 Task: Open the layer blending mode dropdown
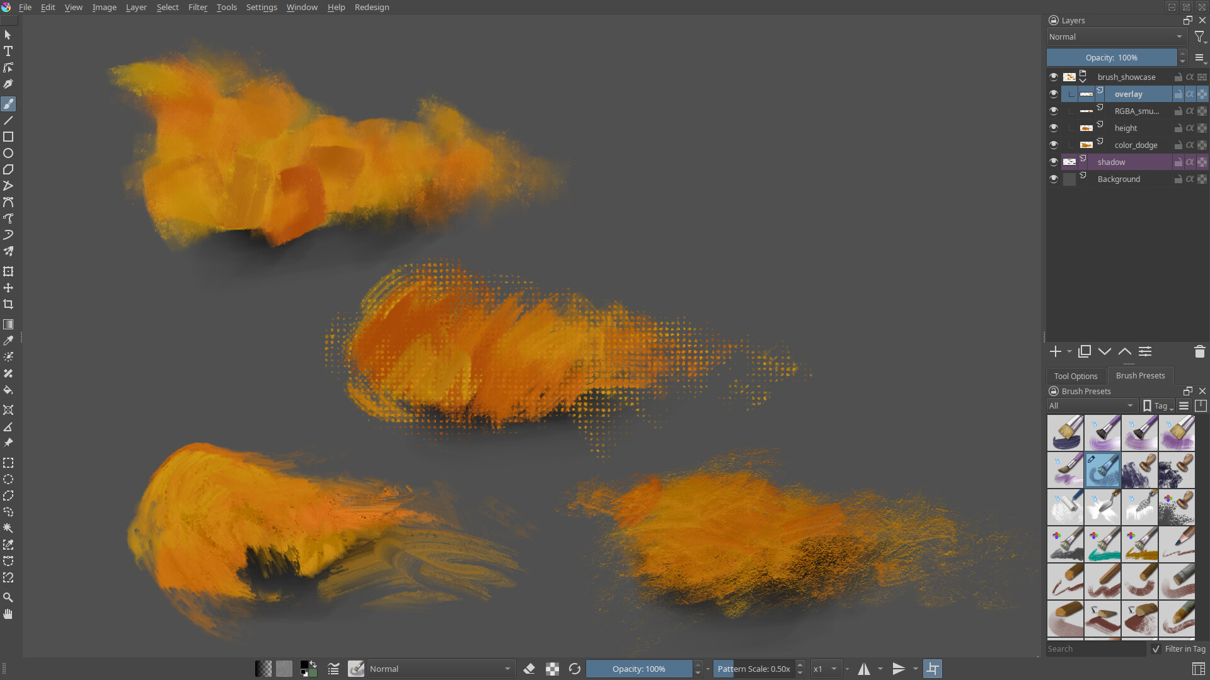point(1115,37)
